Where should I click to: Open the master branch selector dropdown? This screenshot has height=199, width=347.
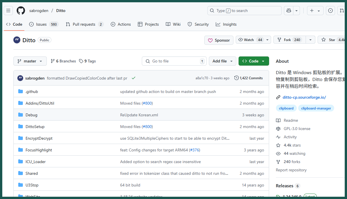30,61
